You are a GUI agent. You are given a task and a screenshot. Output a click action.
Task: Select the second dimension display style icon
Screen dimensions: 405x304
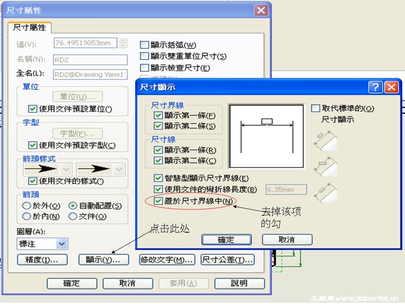tap(326, 166)
